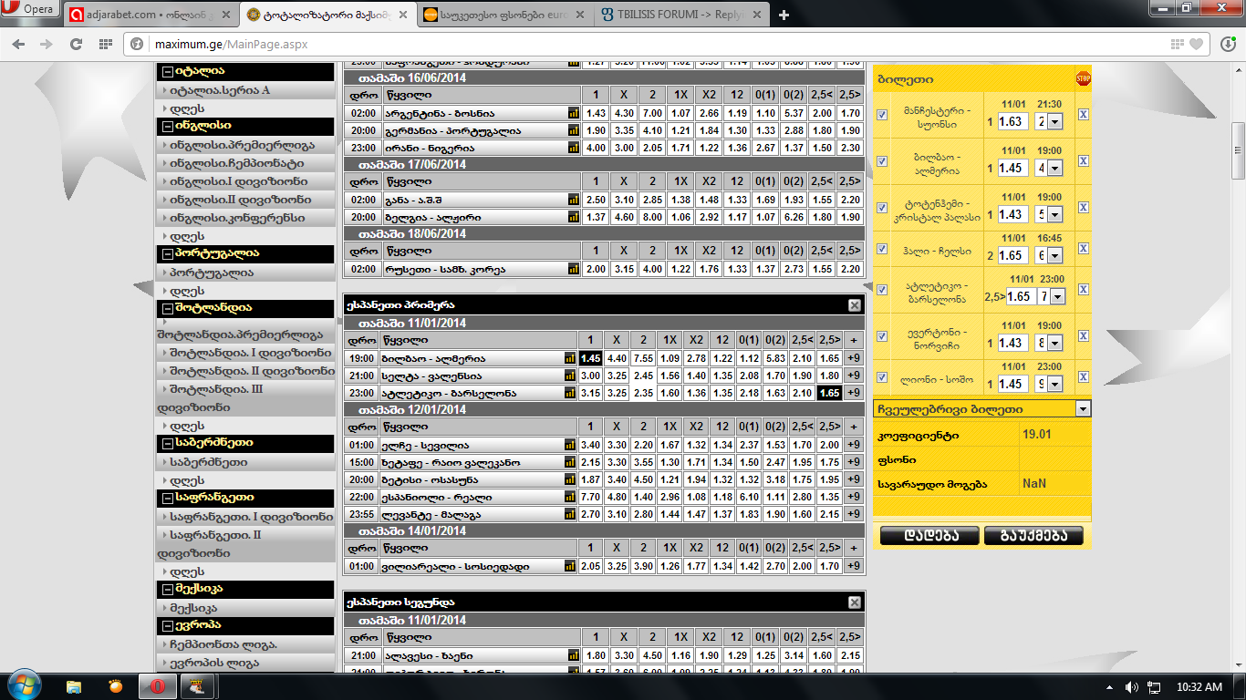The width and height of the screenshot is (1246, 700).
Task: Select odds 7.70 for ესპანიოლი - რეალი
Action: coord(590,498)
